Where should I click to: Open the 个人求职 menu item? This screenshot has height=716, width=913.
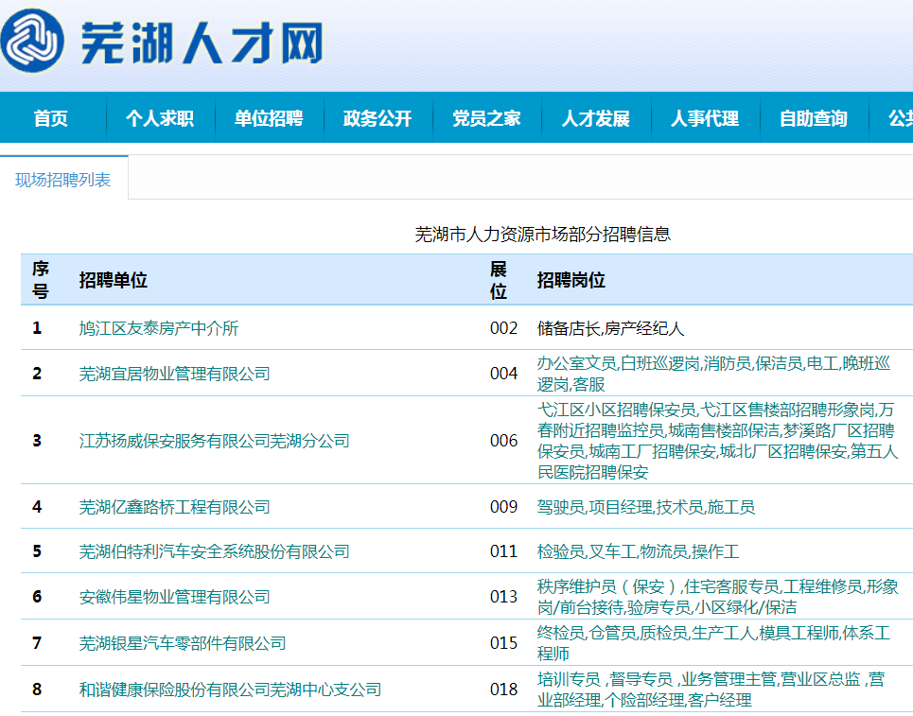pos(160,118)
